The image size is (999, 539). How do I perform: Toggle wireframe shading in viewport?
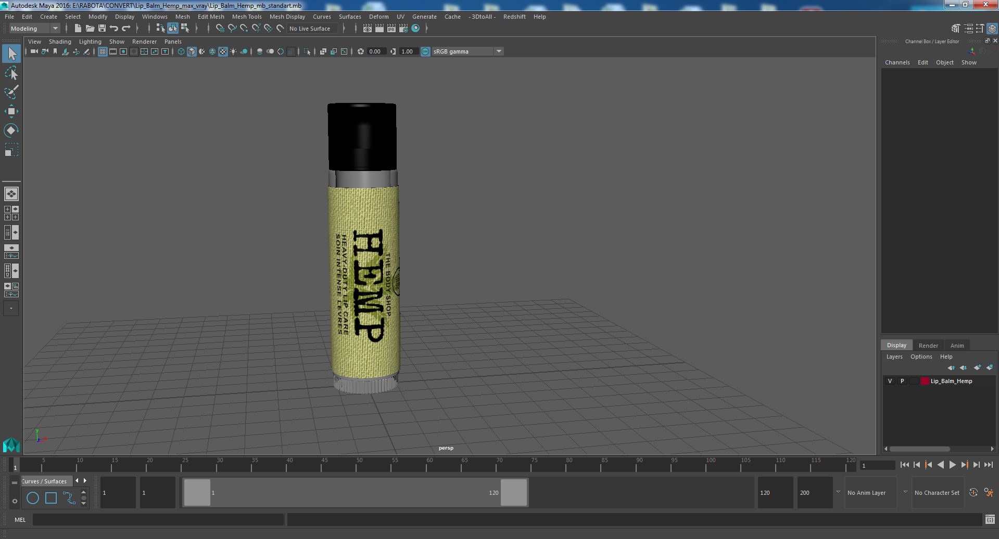click(x=181, y=51)
